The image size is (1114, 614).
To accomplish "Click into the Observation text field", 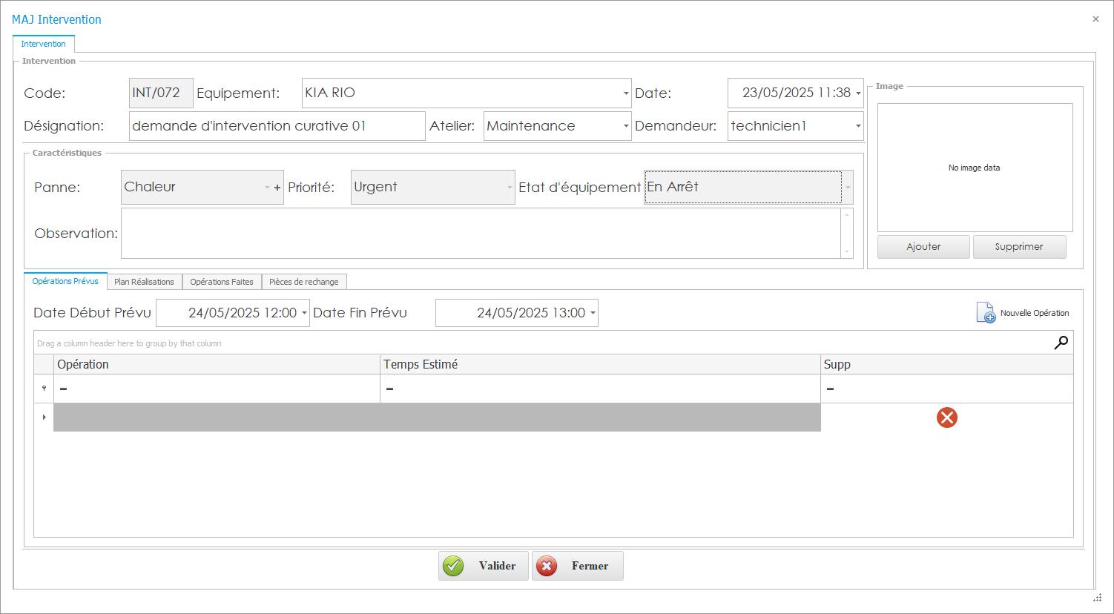I will tap(481, 234).
